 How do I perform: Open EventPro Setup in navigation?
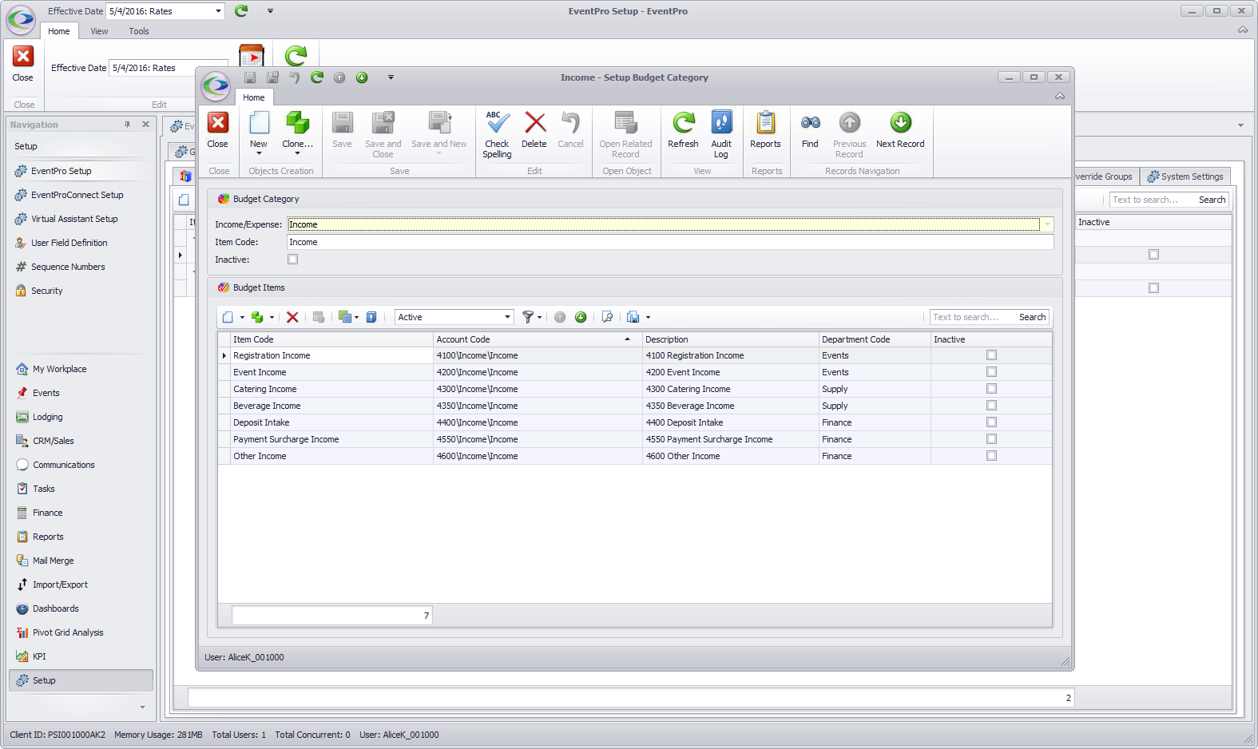click(62, 171)
